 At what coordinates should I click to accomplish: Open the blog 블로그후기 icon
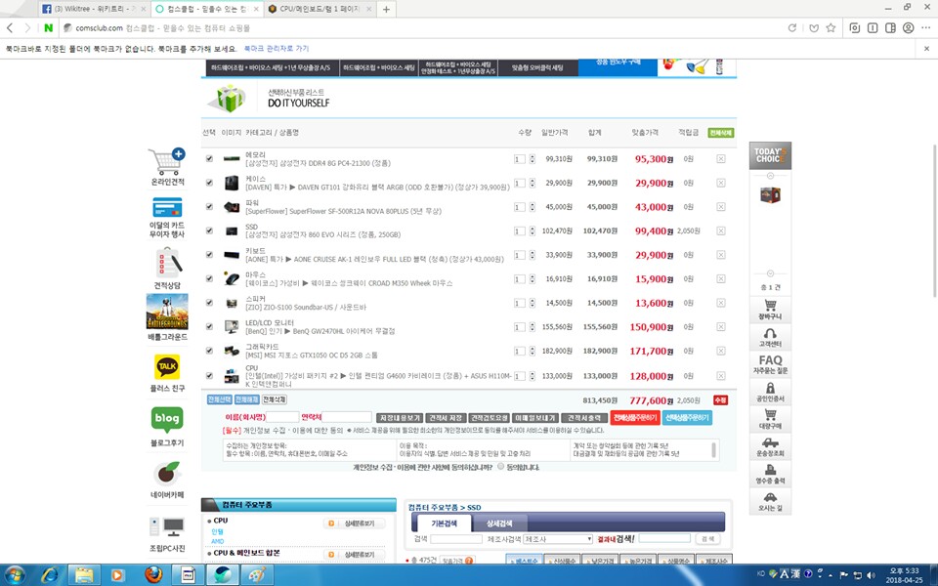coord(167,420)
